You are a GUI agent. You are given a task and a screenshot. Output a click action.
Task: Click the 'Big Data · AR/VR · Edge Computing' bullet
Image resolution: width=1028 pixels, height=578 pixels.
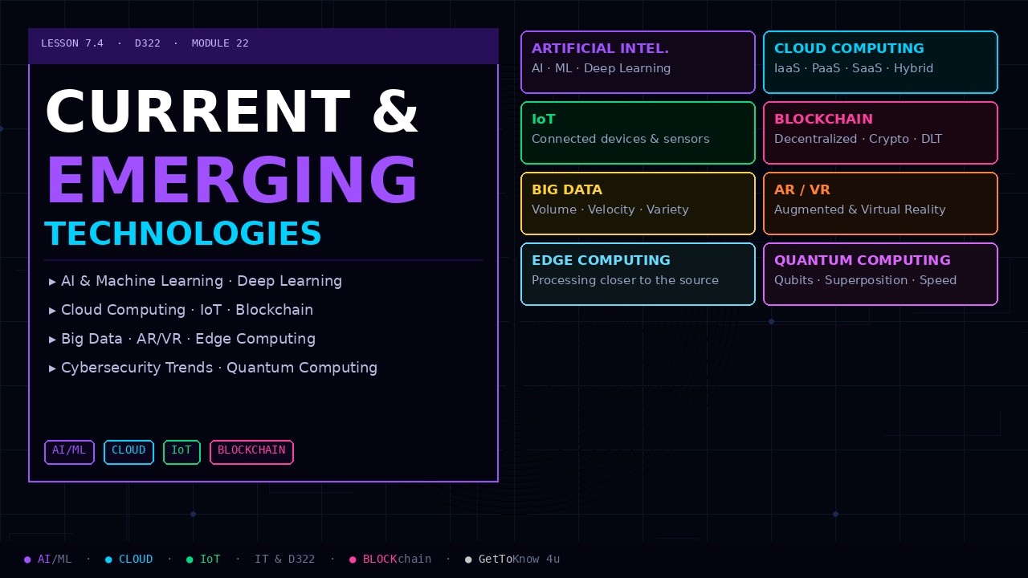coord(182,339)
